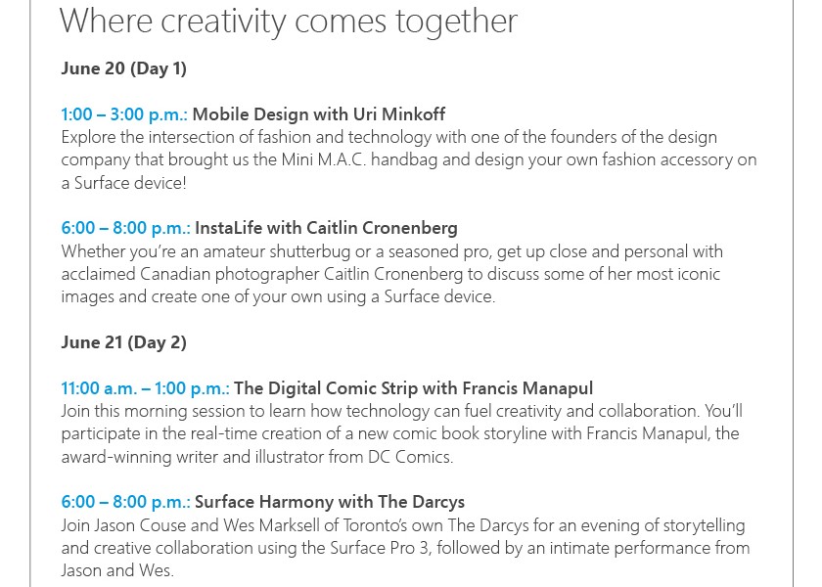Click the "June 20 (Day 1)" date heading
The image size is (822, 587).
tap(123, 68)
